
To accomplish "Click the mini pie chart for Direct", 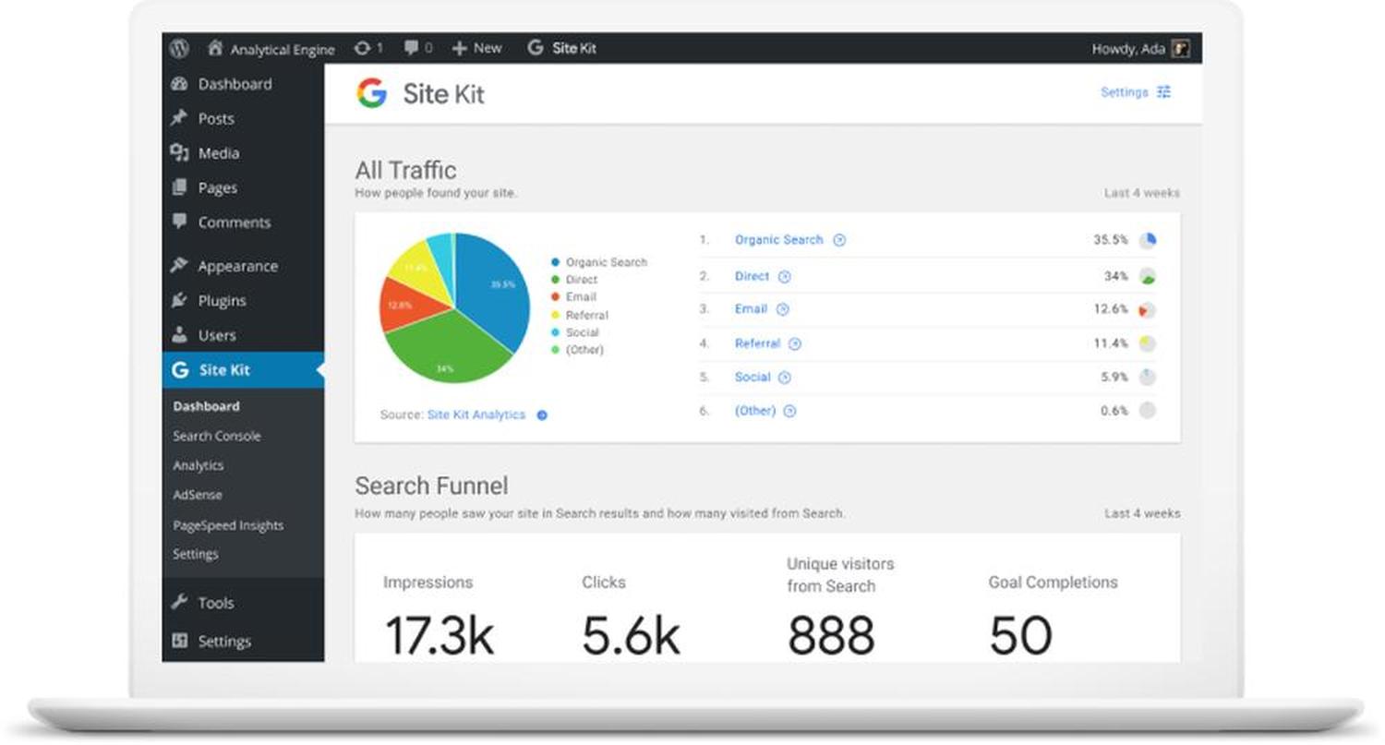I will point(1147,276).
